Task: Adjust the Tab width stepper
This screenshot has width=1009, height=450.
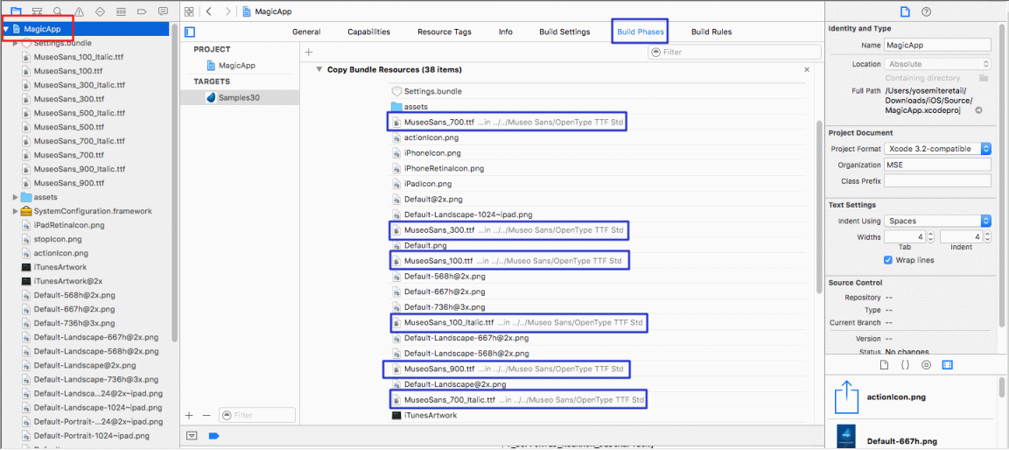Action: (x=931, y=237)
